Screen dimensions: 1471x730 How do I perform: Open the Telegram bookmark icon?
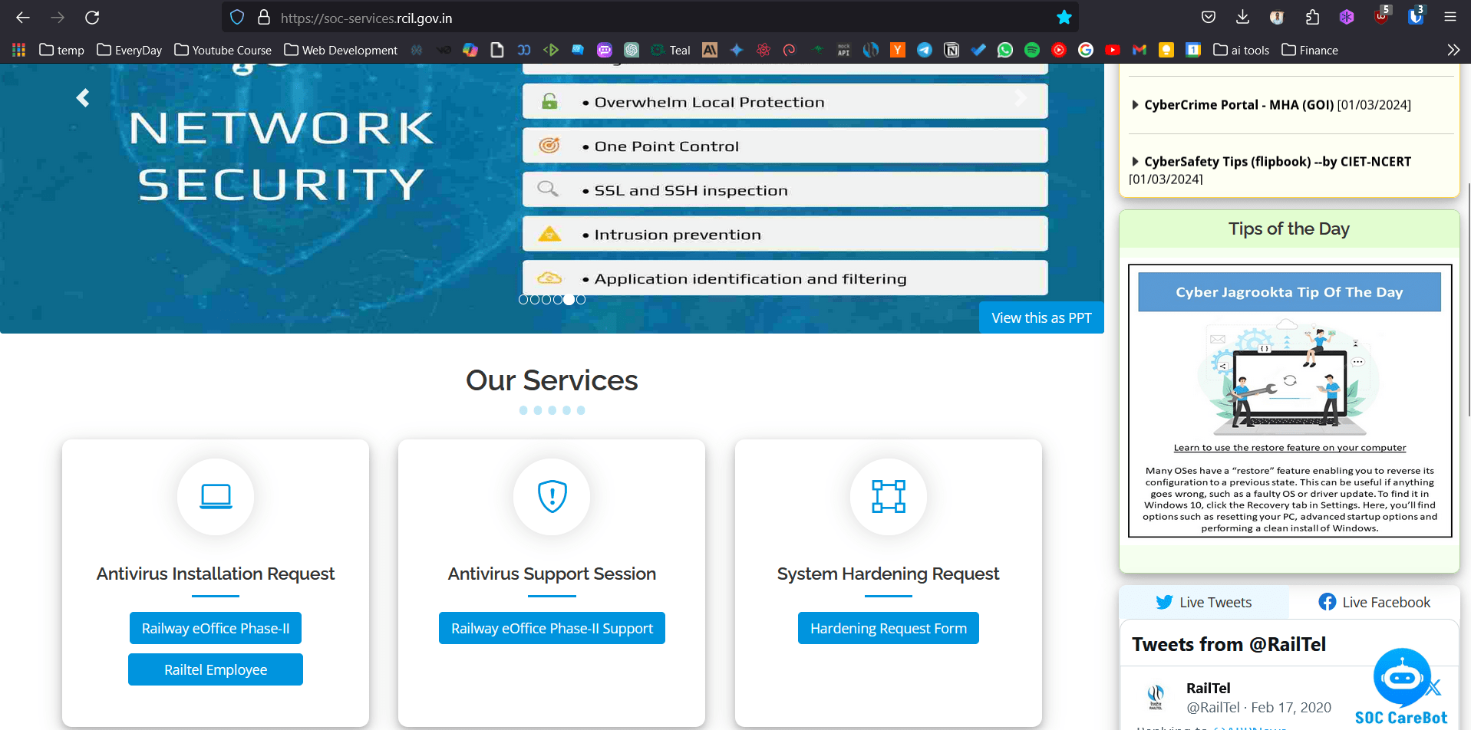pos(925,51)
